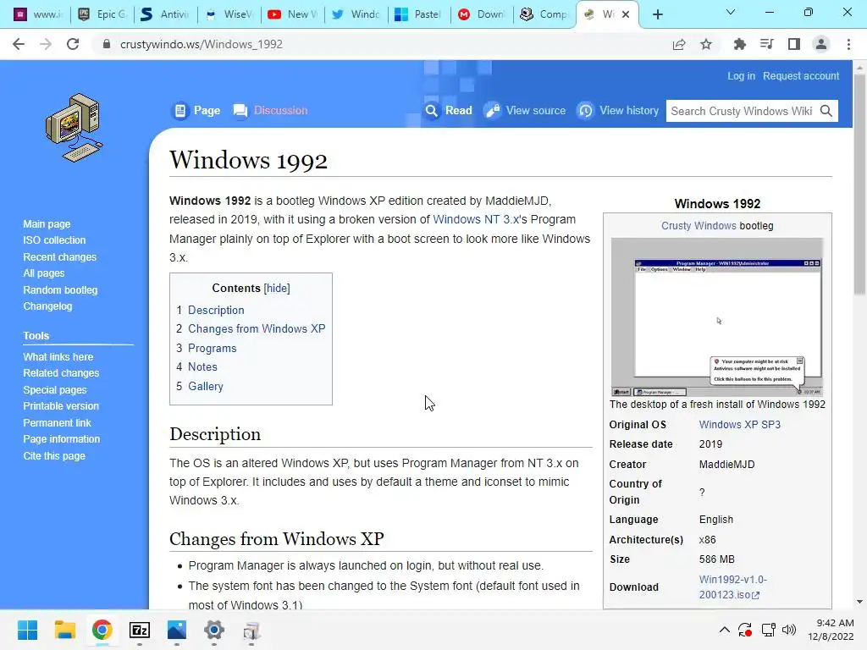Open the tab search dropdown arrow
The height and width of the screenshot is (650, 867).
coord(731,12)
